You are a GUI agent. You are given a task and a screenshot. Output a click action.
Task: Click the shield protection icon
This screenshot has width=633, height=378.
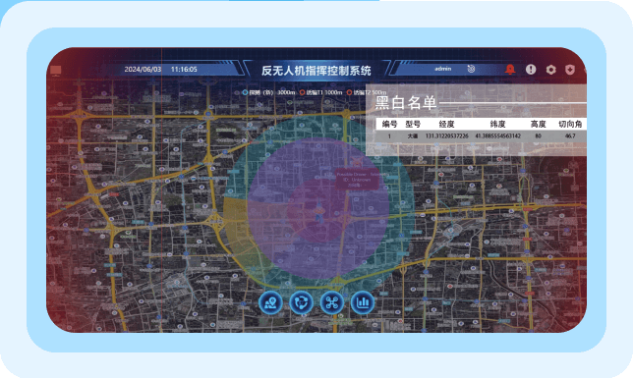[x=570, y=70]
